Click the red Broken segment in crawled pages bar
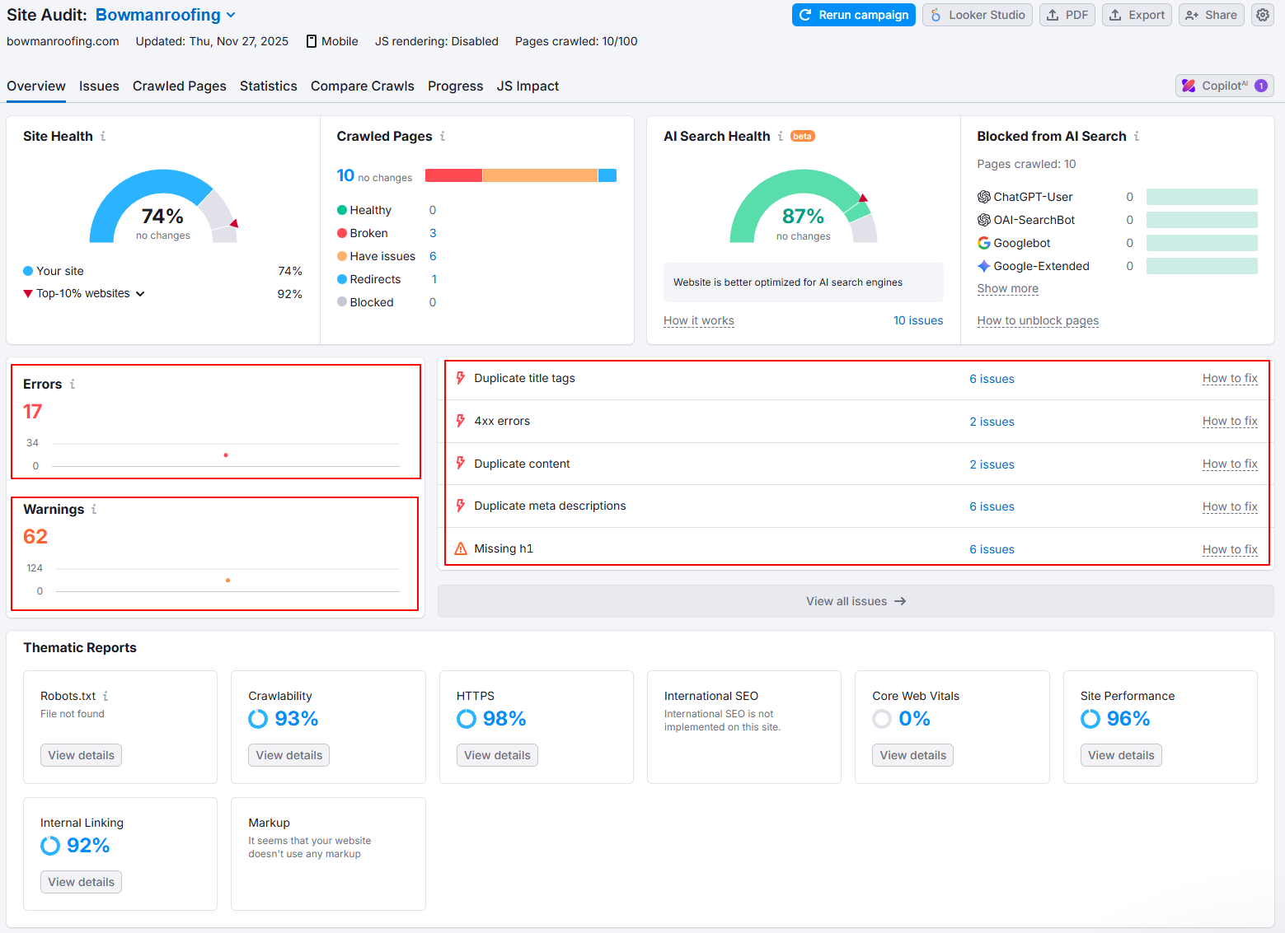The height and width of the screenshot is (933, 1285). [453, 175]
